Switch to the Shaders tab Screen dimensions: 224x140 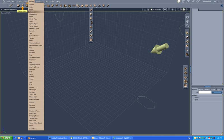(207, 89)
